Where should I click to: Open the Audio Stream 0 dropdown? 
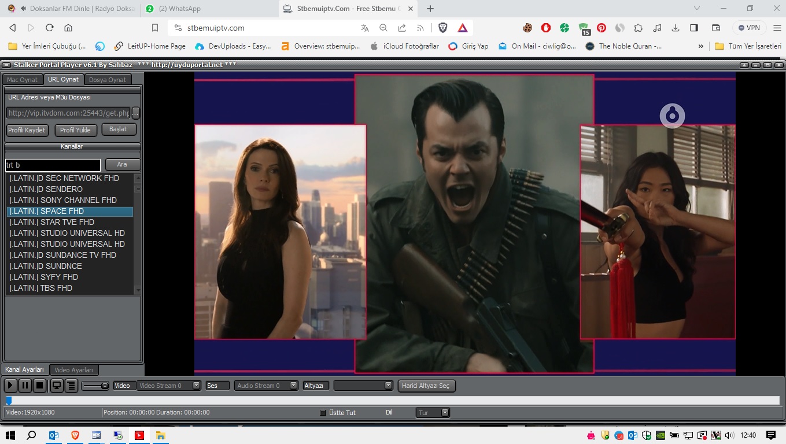(266, 386)
